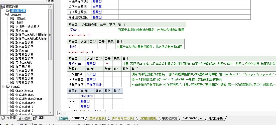The width and height of the screenshot is (276, 125).
Task: Toggle the 参考 cell for COM对象名 parameter
Action: tap(107, 74)
